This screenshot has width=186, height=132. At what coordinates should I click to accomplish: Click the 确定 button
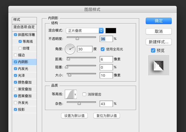(x=158, y=21)
